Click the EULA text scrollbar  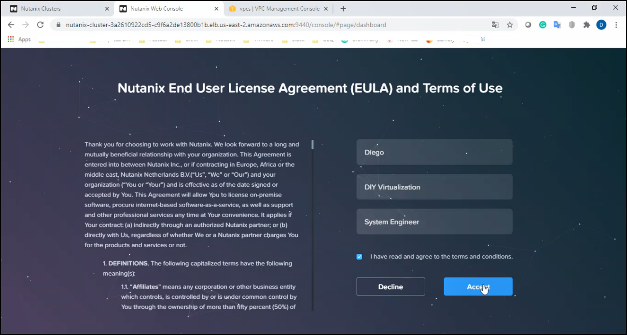pos(313,144)
